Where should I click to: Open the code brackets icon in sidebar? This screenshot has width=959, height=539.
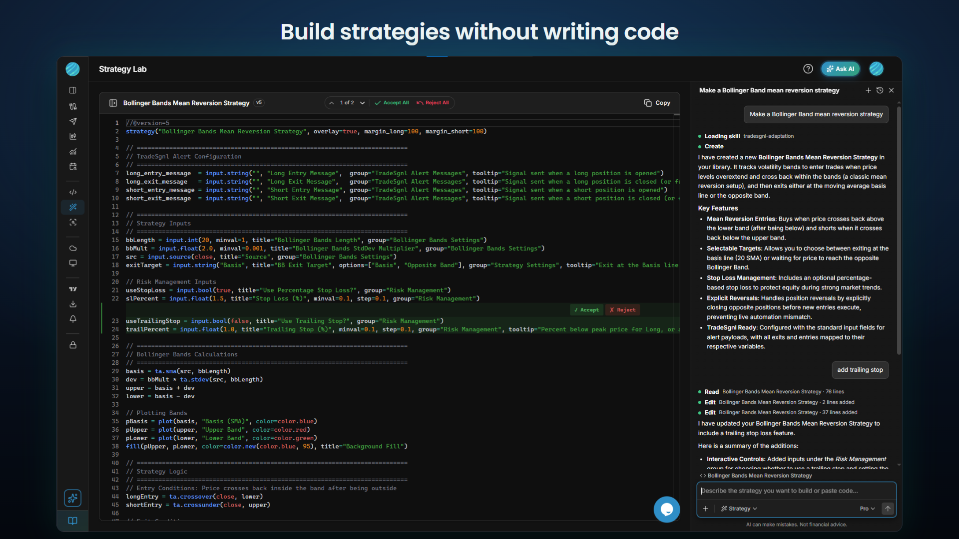73,192
